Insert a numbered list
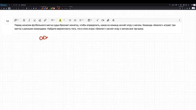 tap(75, 20)
